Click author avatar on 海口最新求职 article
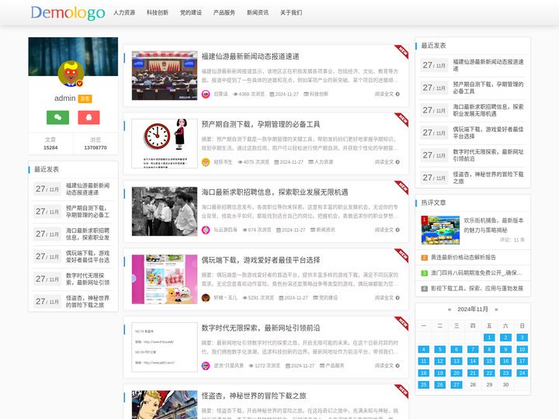 (206, 230)
